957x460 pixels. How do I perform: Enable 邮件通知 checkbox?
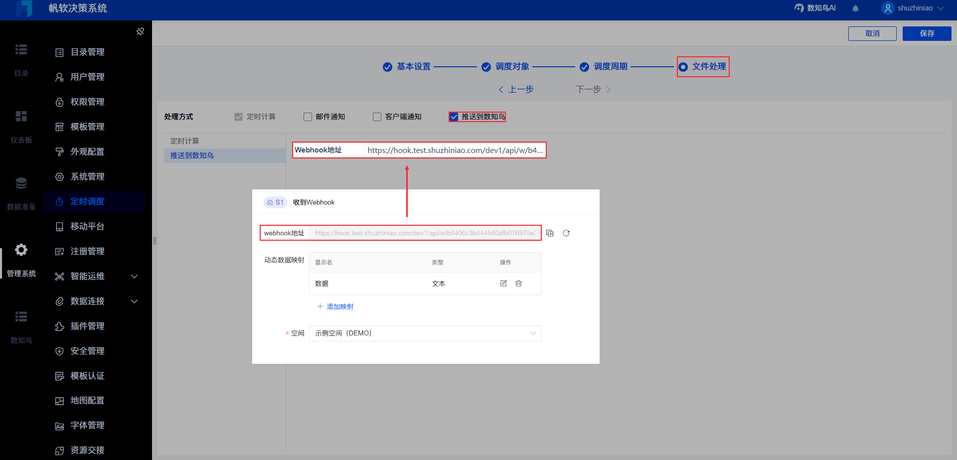(308, 117)
